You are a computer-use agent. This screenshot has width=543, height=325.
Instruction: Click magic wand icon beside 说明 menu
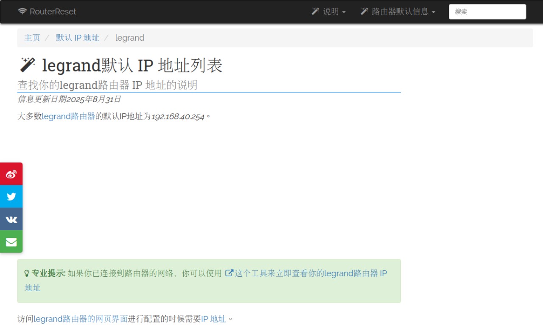click(315, 11)
